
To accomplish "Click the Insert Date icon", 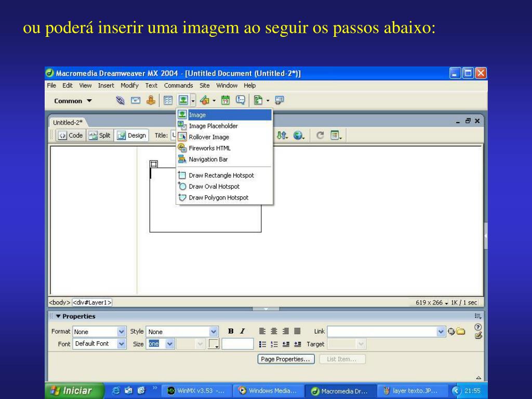I will pyautogui.click(x=225, y=100).
